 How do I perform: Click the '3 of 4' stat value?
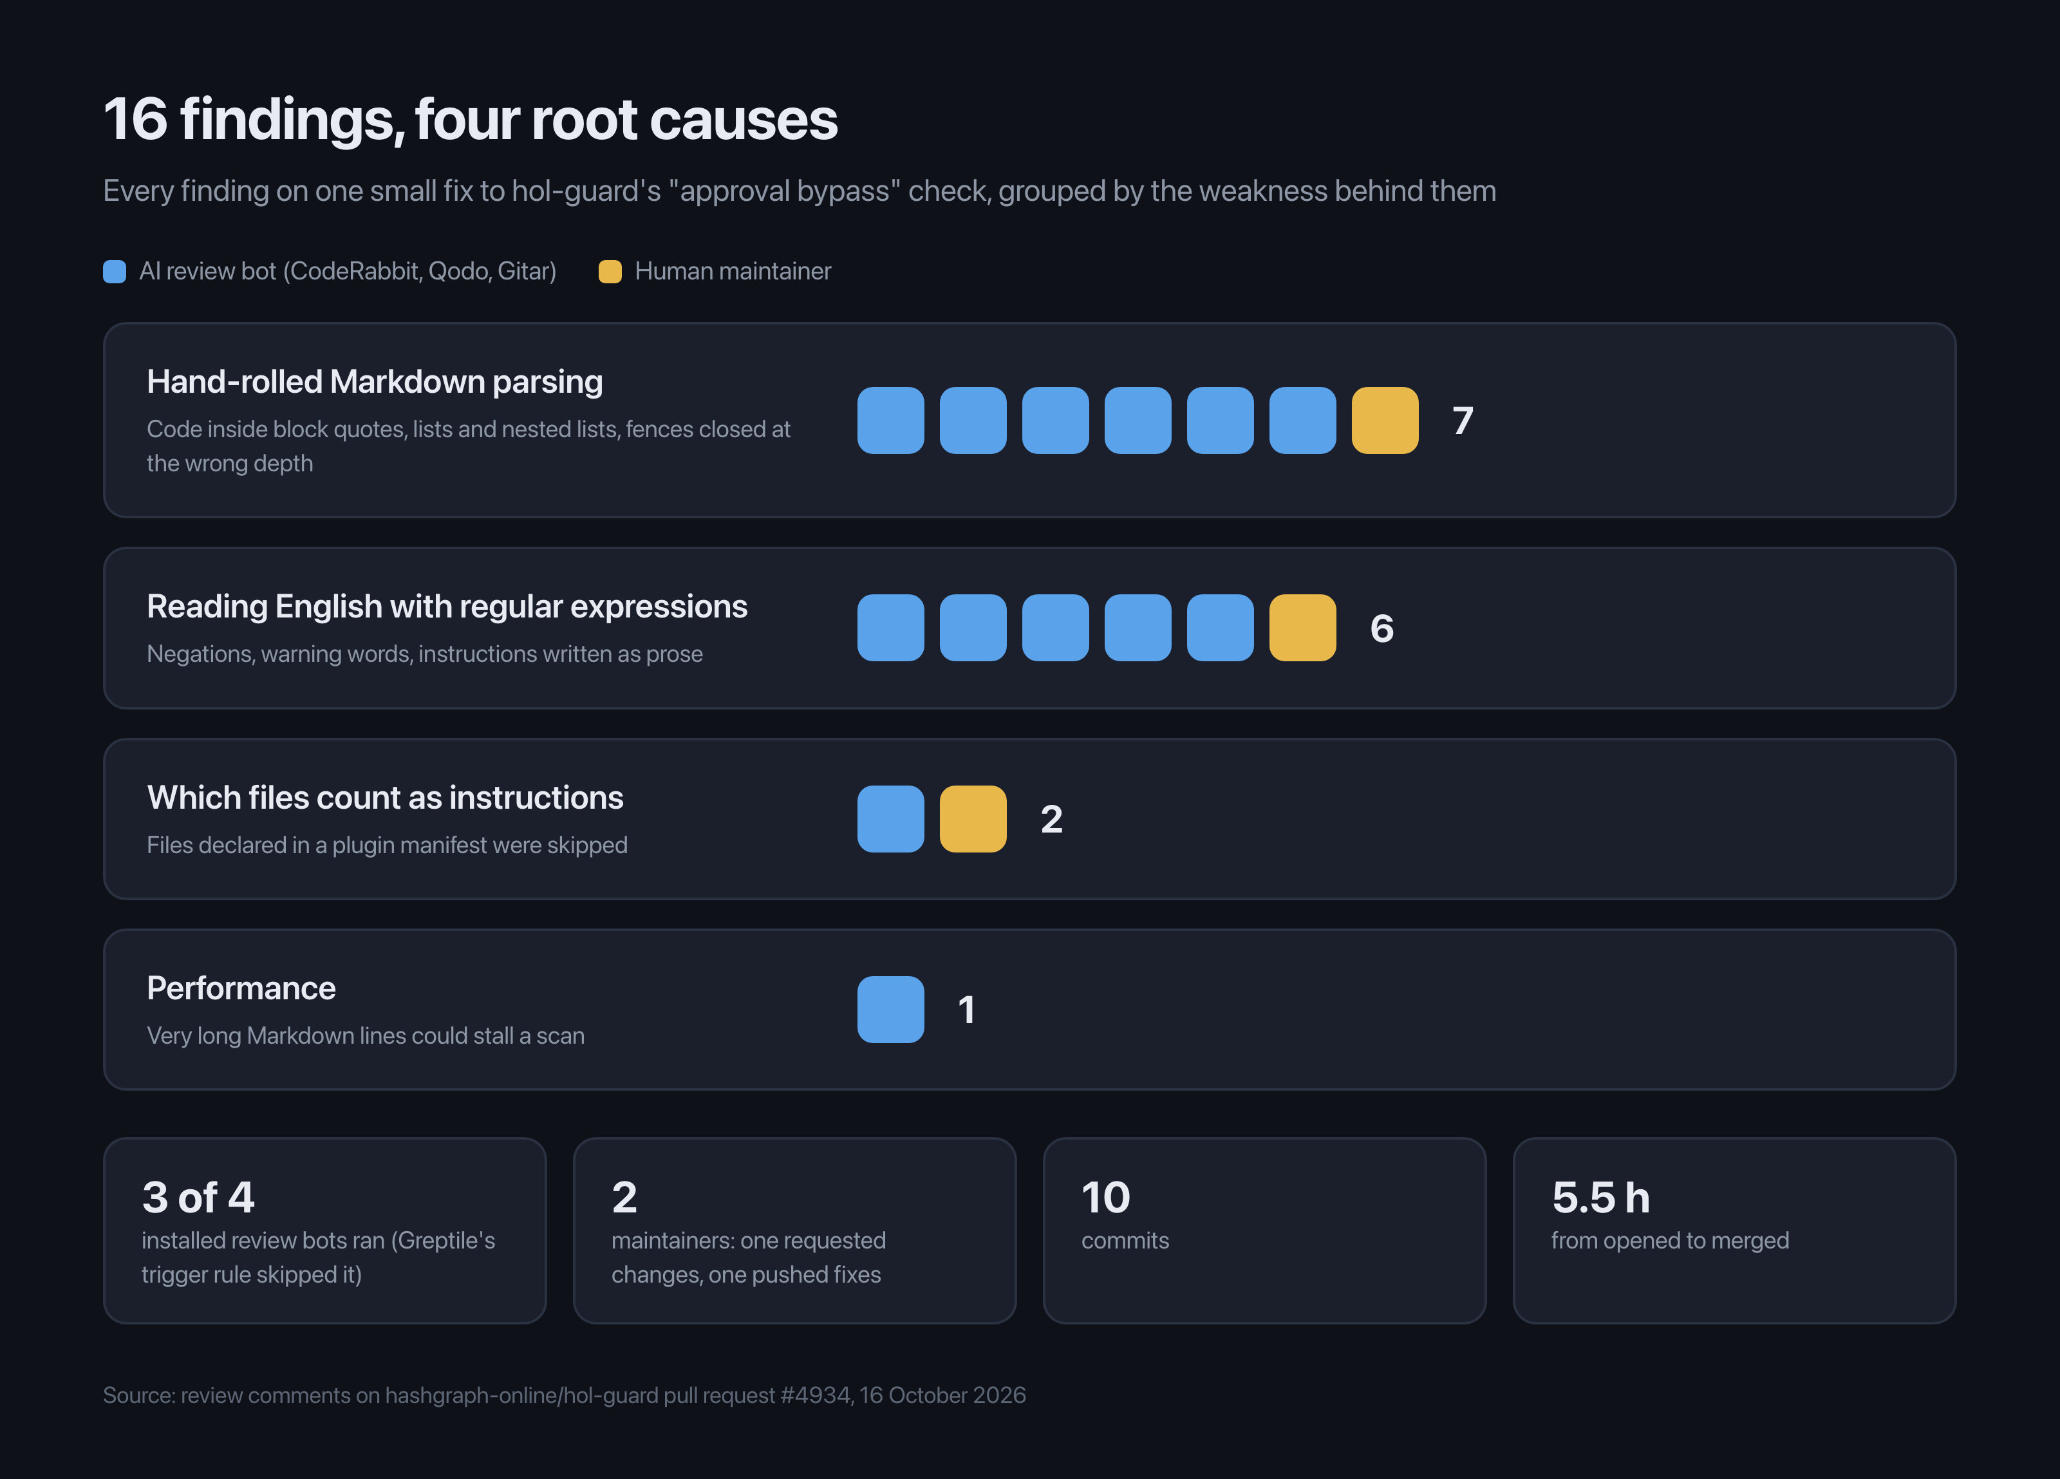[198, 1198]
